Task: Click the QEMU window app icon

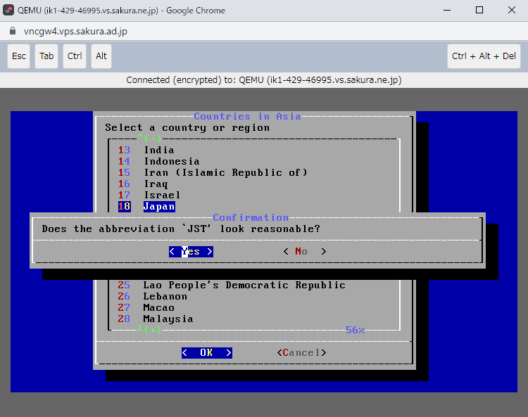Action: pos(10,11)
